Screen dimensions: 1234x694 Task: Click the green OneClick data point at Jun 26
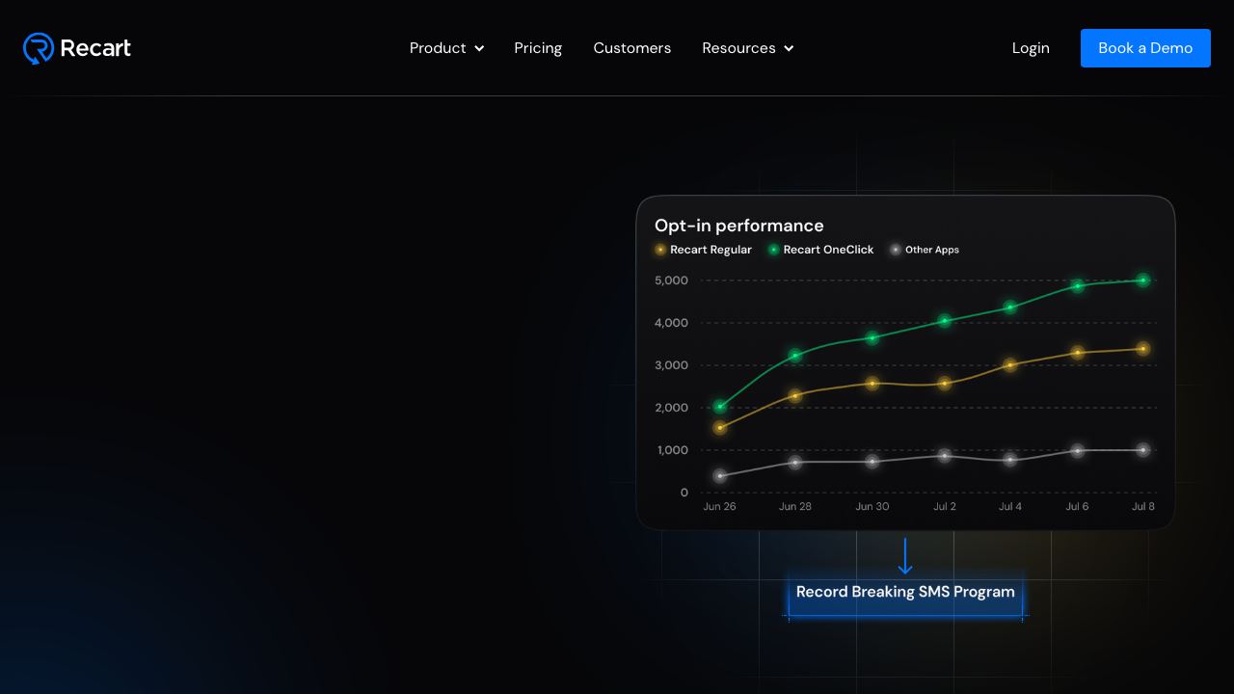720,407
